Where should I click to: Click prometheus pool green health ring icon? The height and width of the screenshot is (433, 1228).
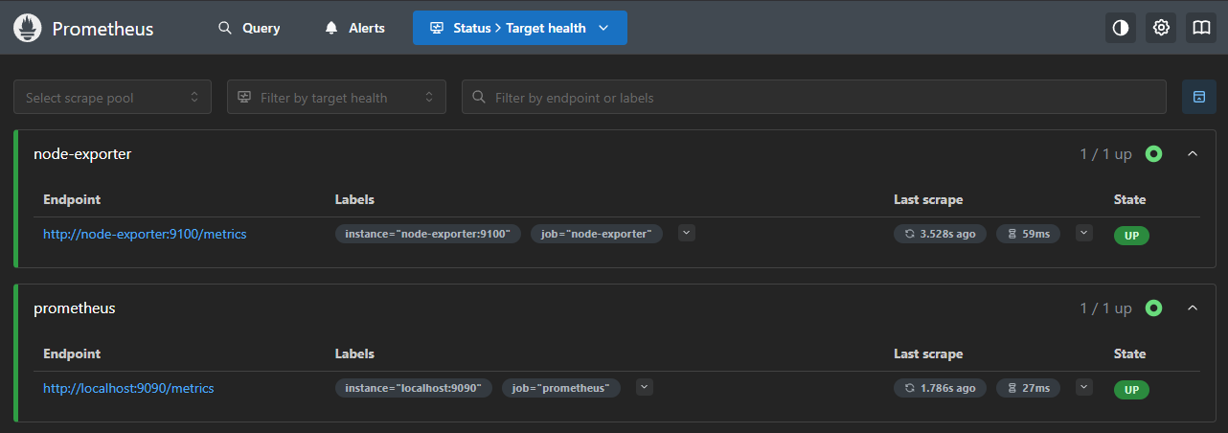point(1153,308)
